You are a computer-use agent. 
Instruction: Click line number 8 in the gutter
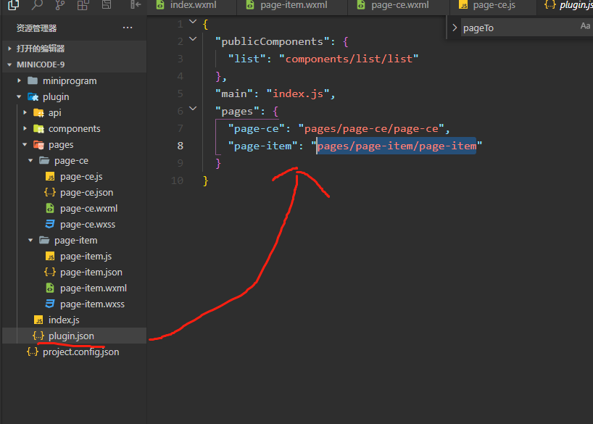181,146
